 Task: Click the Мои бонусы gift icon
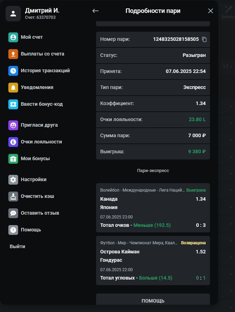13,159
